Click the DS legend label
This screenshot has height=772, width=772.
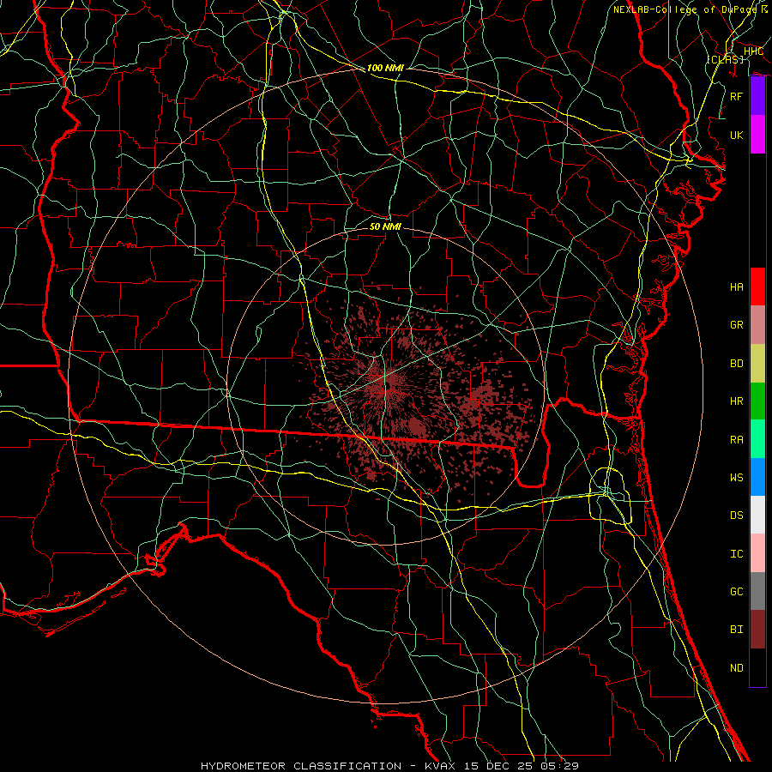pyautogui.click(x=737, y=516)
